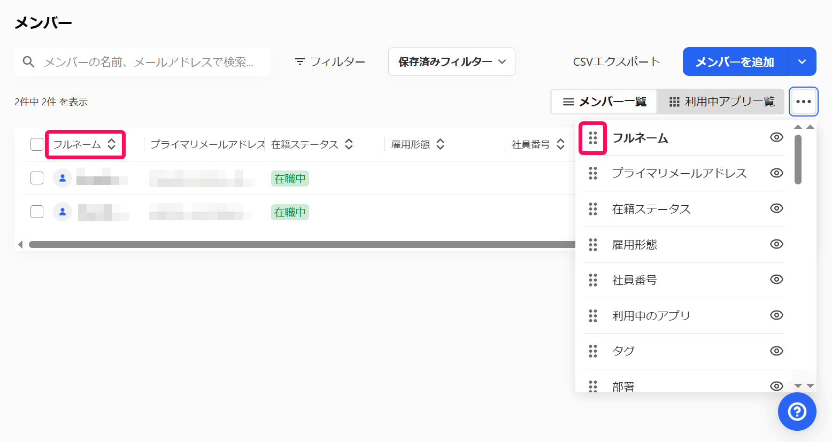Viewport: 832px width, 442px height.
Task: Toggle visibility of タグ column
Action: [x=776, y=351]
